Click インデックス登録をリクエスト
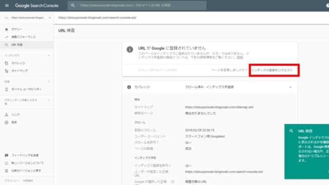329x185 pixels. [272, 70]
